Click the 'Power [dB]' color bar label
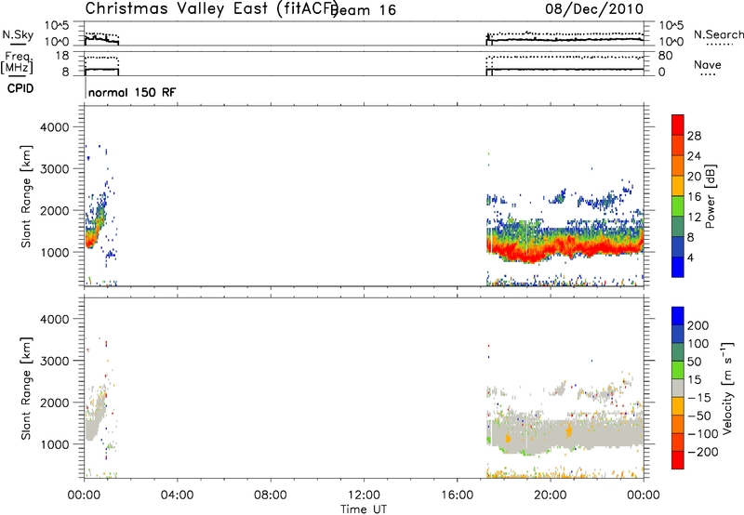 (x=711, y=196)
